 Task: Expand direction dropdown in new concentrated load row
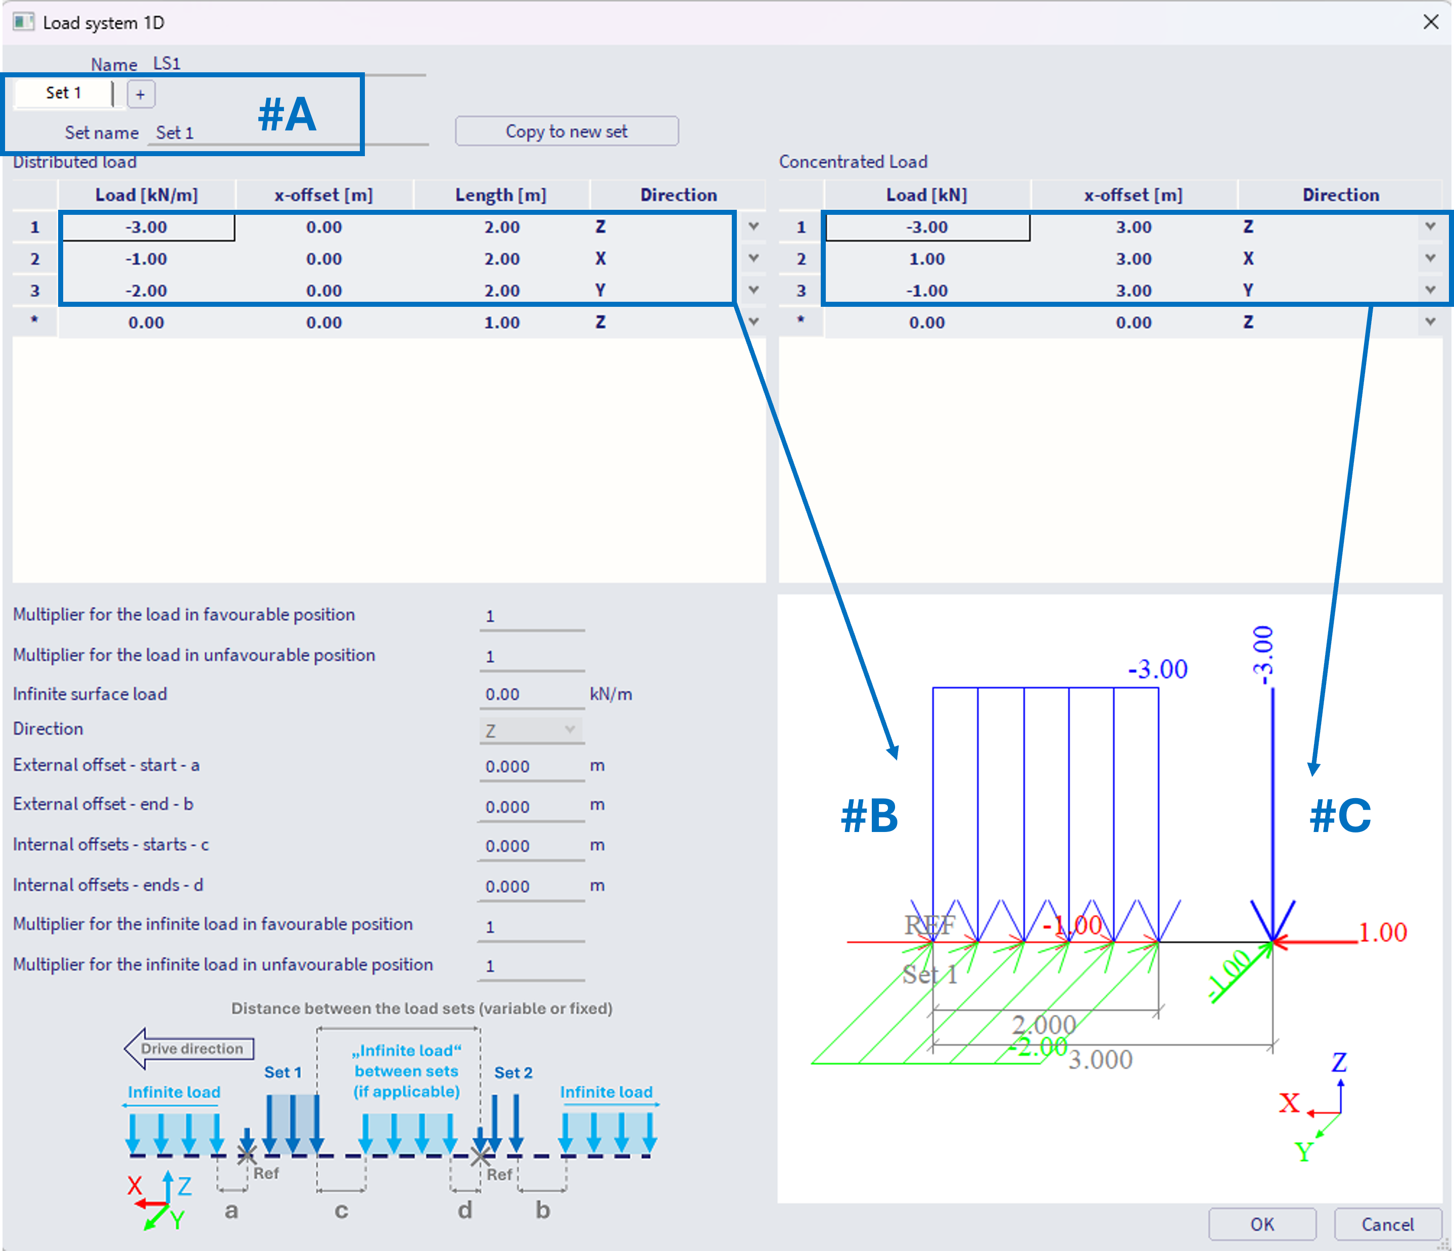(1429, 322)
